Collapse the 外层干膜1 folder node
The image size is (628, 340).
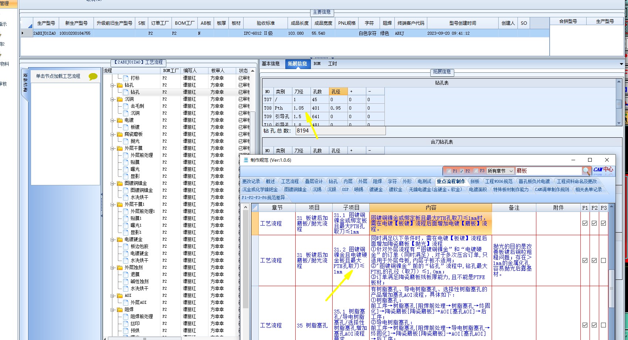coord(112,205)
